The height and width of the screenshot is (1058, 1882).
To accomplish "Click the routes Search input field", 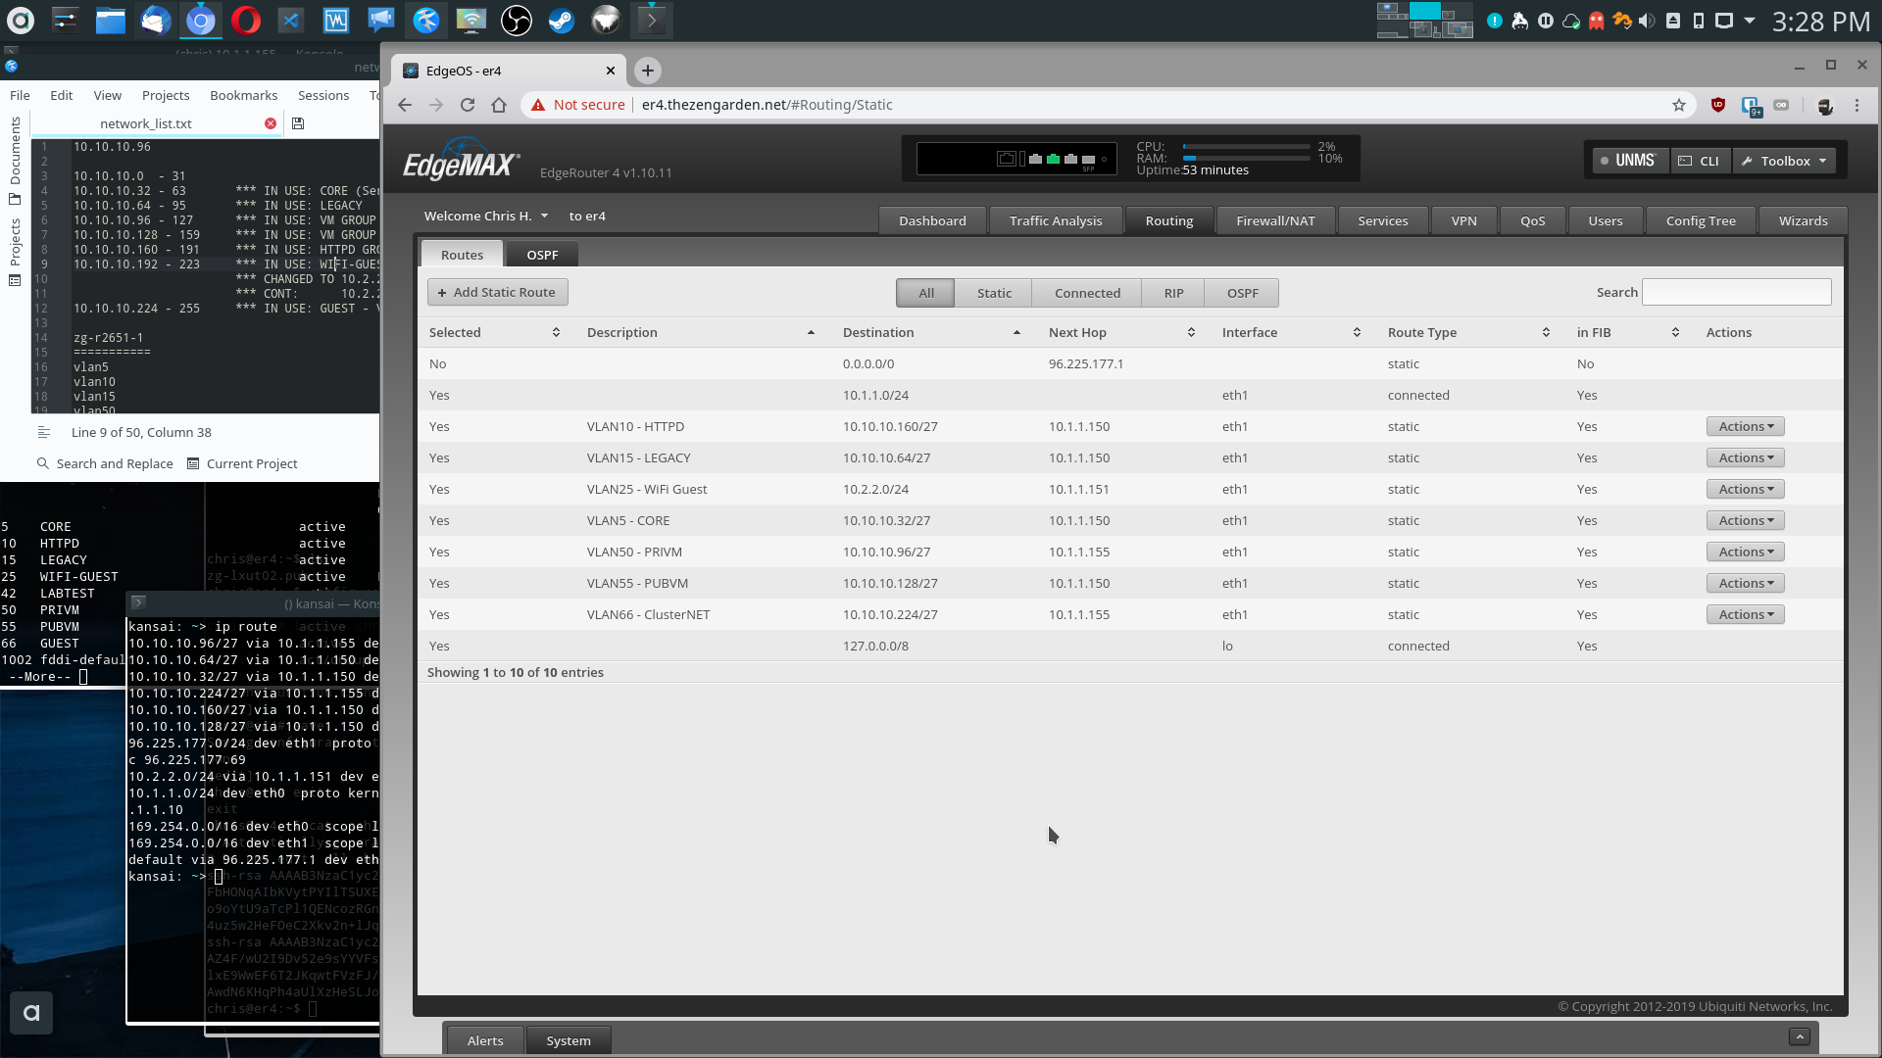I will click(1736, 292).
